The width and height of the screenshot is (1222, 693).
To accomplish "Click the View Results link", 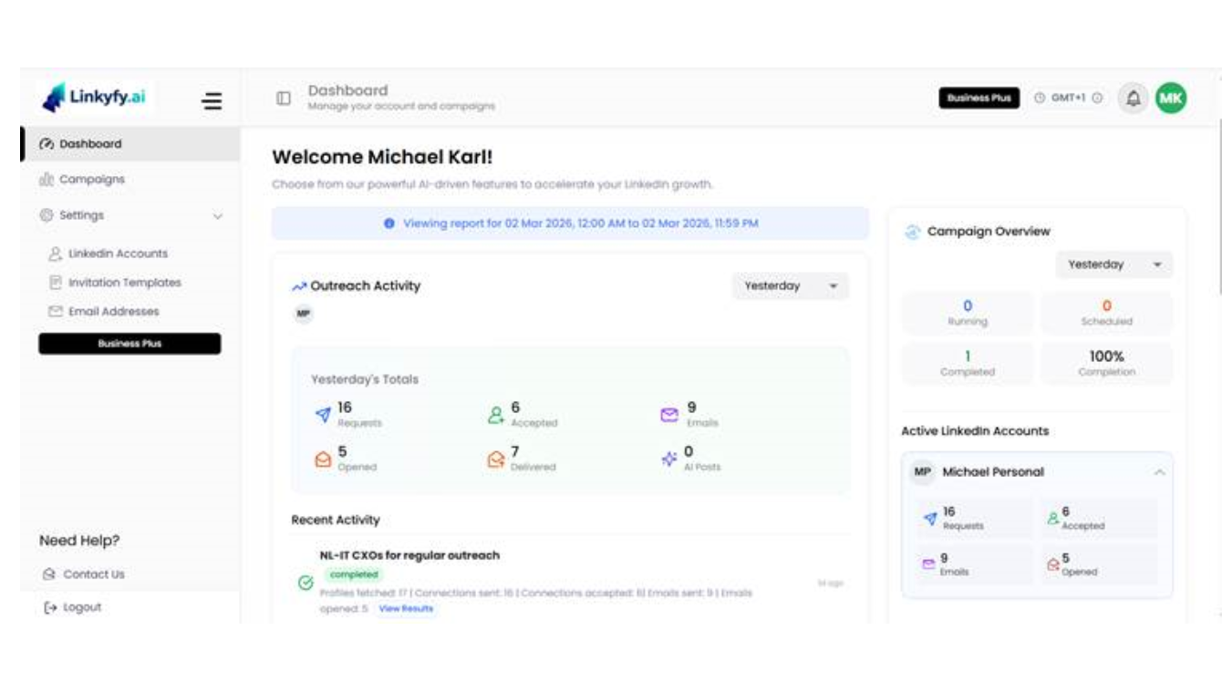I will (x=406, y=608).
